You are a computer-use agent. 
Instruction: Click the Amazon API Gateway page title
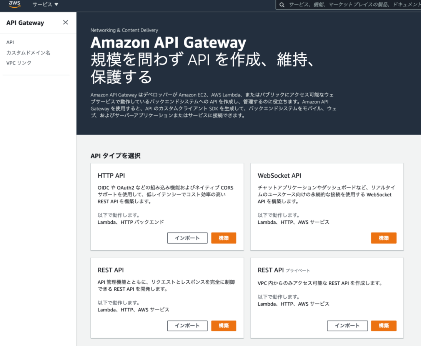pos(168,42)
